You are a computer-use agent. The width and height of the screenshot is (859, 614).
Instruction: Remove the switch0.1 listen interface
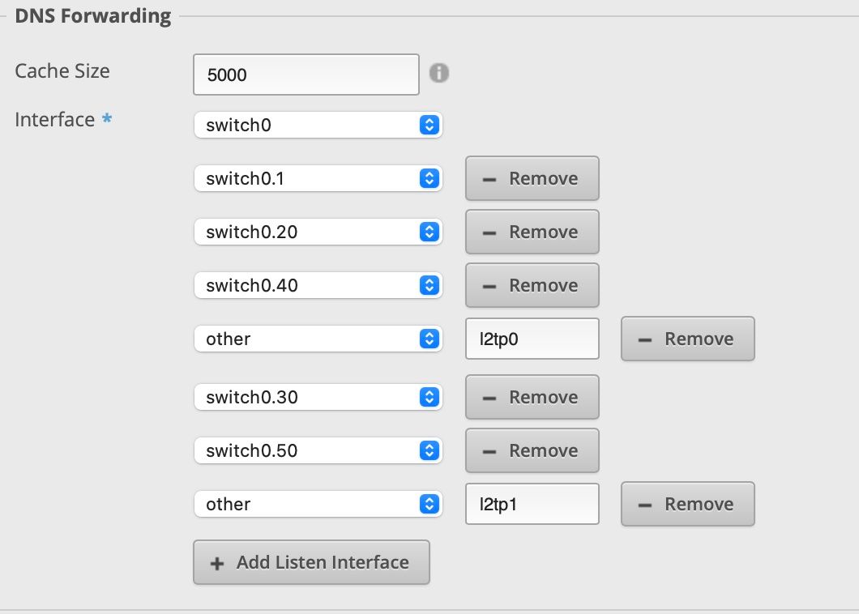[532, 178]
